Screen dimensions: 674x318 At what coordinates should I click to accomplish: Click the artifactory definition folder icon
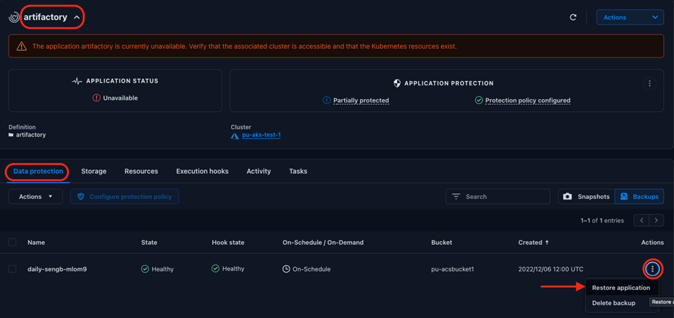coord(11,135)
